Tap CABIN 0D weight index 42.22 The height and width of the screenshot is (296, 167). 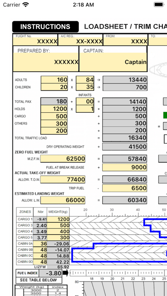pos(58,262)
